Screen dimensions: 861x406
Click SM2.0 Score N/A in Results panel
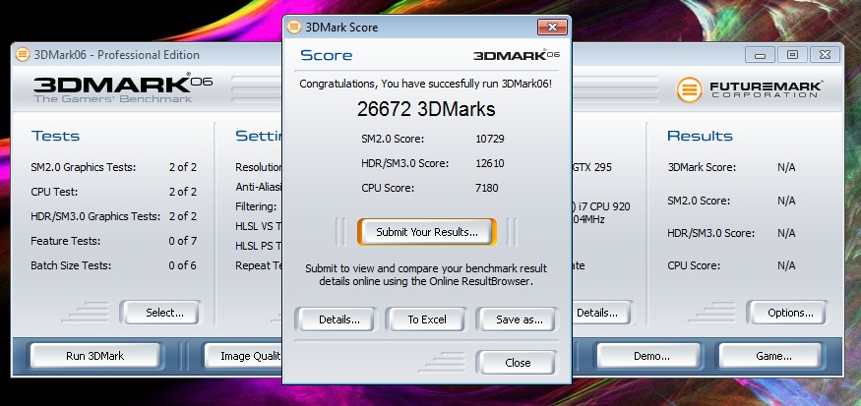click(x=786, y=201)
